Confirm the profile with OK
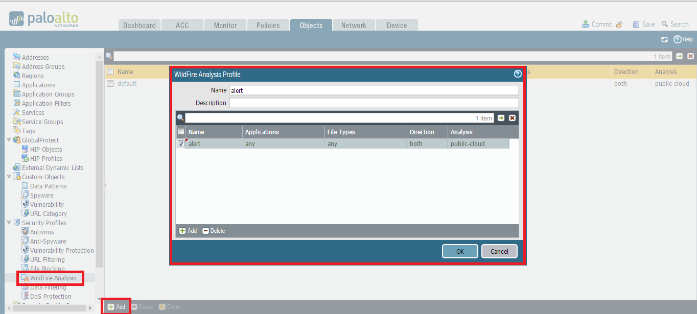The image size is (697, 314). 460,251
